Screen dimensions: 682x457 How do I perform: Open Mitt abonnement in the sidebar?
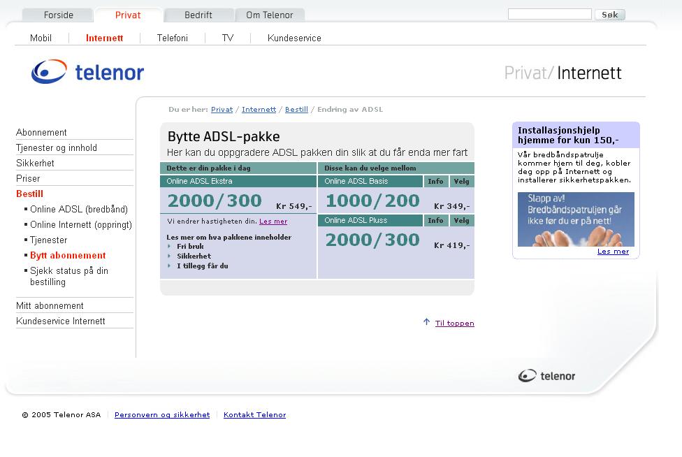click(x=50, y=305)
